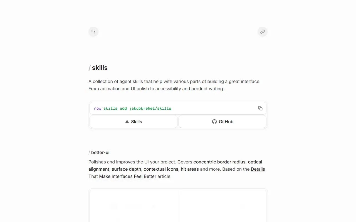Click the grey slash before skills heading

point(90,68)
